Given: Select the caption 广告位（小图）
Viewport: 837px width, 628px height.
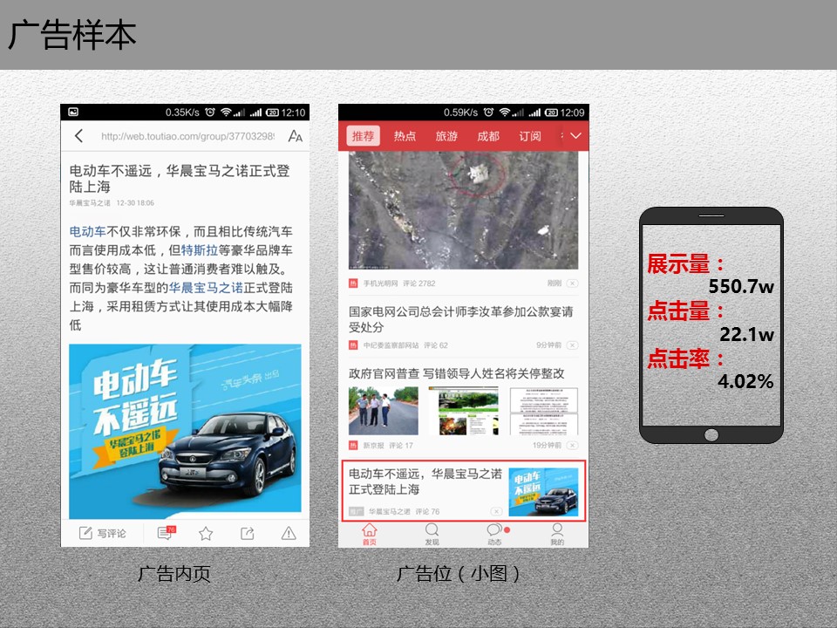Looking at the screenshot, I should point(458,574).
